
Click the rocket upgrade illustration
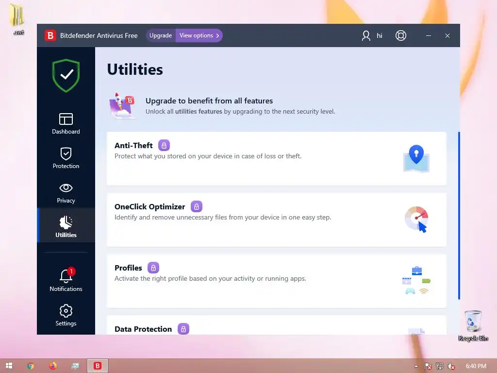(x=122, y=105)
